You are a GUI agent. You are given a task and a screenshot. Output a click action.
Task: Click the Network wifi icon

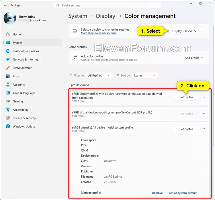[x=8, y=60]
